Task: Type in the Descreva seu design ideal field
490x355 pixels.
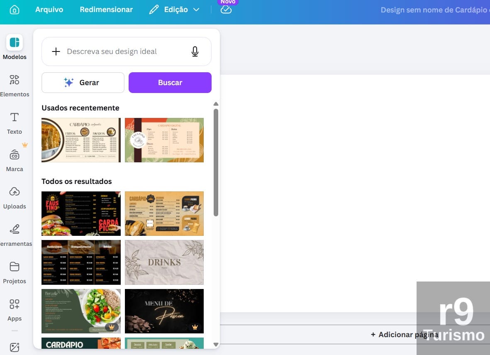Action: click(x=124, y=51)
